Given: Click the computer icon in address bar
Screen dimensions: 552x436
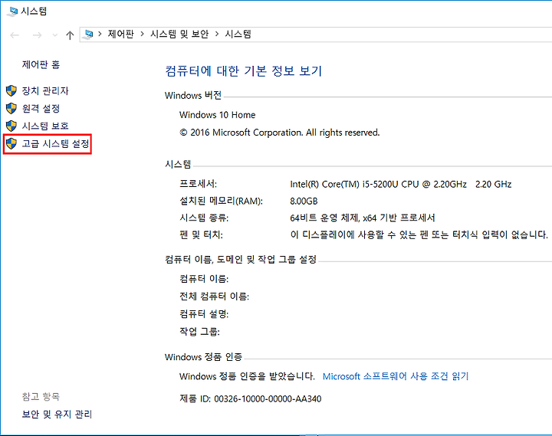Looking at the screenshot, I should click(89, 34).
